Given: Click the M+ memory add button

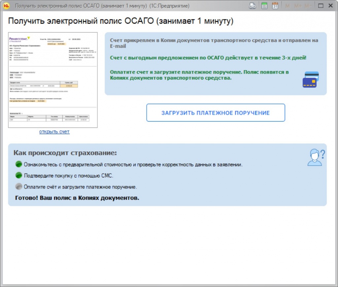Looking at the screenshot, I should tap(298, 6).
